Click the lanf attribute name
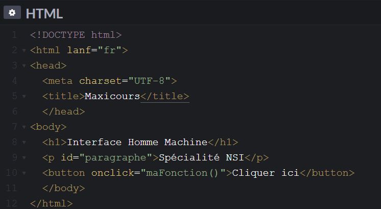 pyautogui.click(x=79, y=50)
